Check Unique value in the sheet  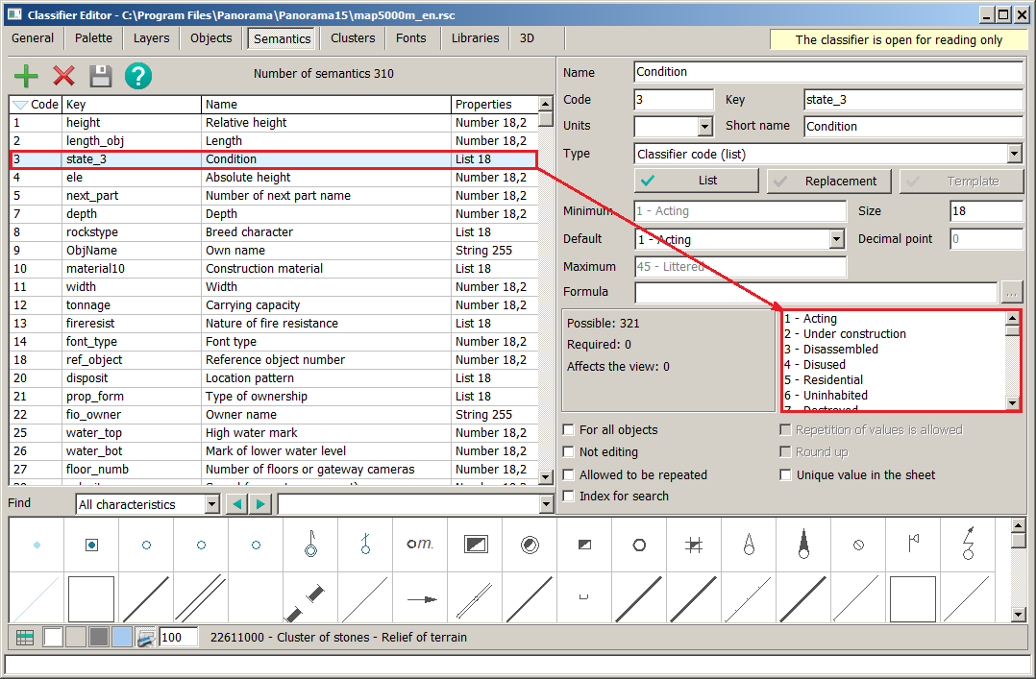tap(786, 475)
